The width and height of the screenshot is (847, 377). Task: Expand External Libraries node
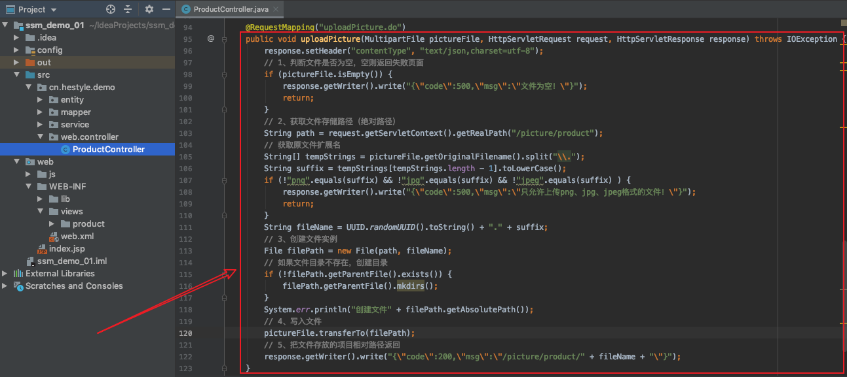point(6,273)
